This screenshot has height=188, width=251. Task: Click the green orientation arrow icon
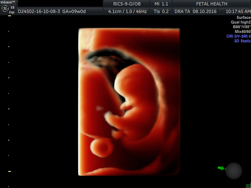[x=221, y=168]
